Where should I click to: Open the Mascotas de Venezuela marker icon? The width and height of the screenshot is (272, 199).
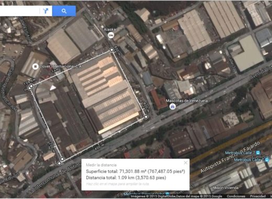tap(173, 106)
